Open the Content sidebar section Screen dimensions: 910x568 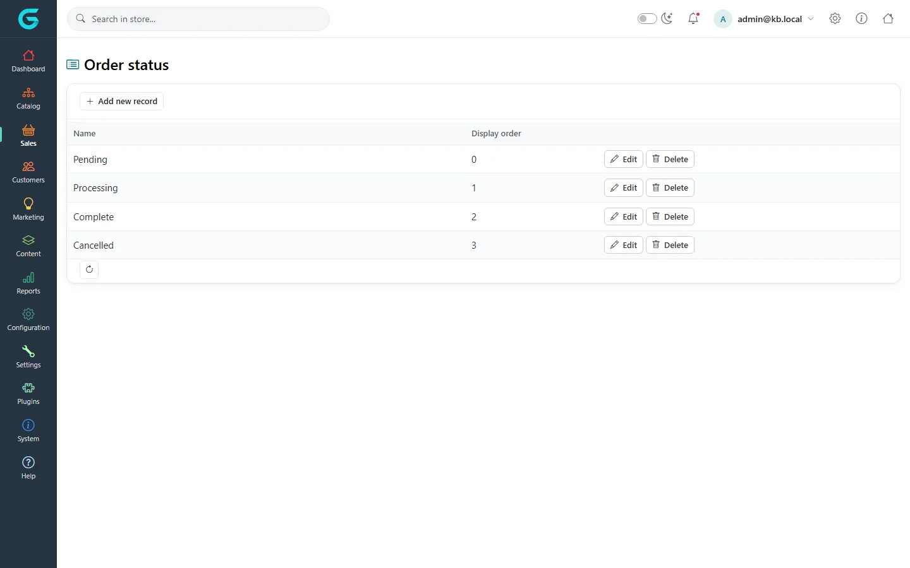pos(28,246)
